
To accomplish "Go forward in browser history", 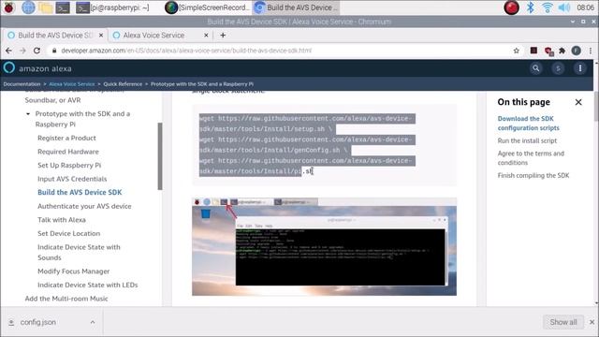I will click(22, 51).
